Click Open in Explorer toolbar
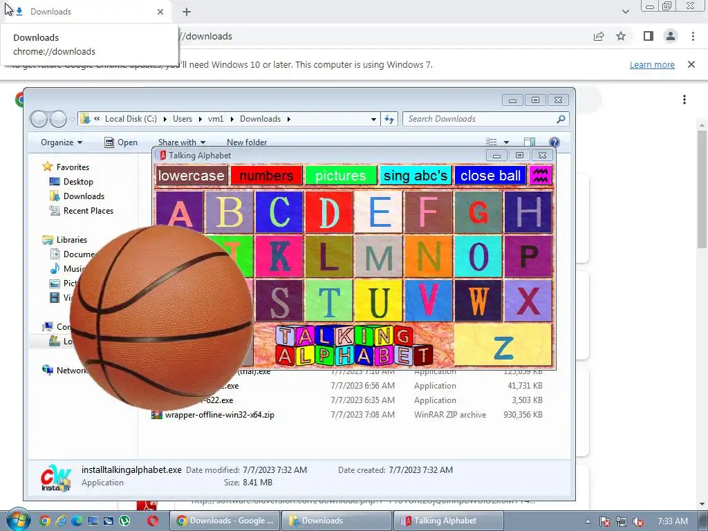Viewport: 708px width, 531px height. pyautogui.click(x=121, y=142)
